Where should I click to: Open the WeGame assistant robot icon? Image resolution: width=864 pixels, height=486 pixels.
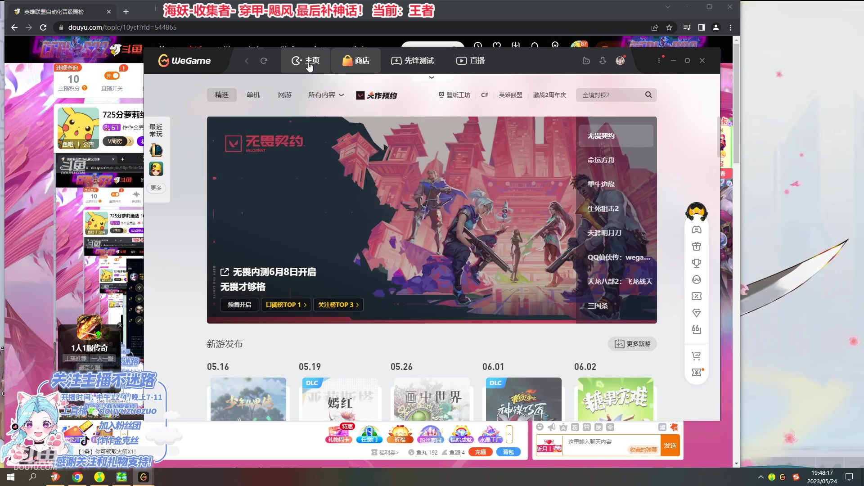586,61
